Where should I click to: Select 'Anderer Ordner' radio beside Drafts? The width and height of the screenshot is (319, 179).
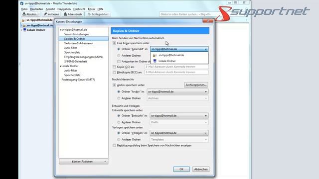click(119, 122)
